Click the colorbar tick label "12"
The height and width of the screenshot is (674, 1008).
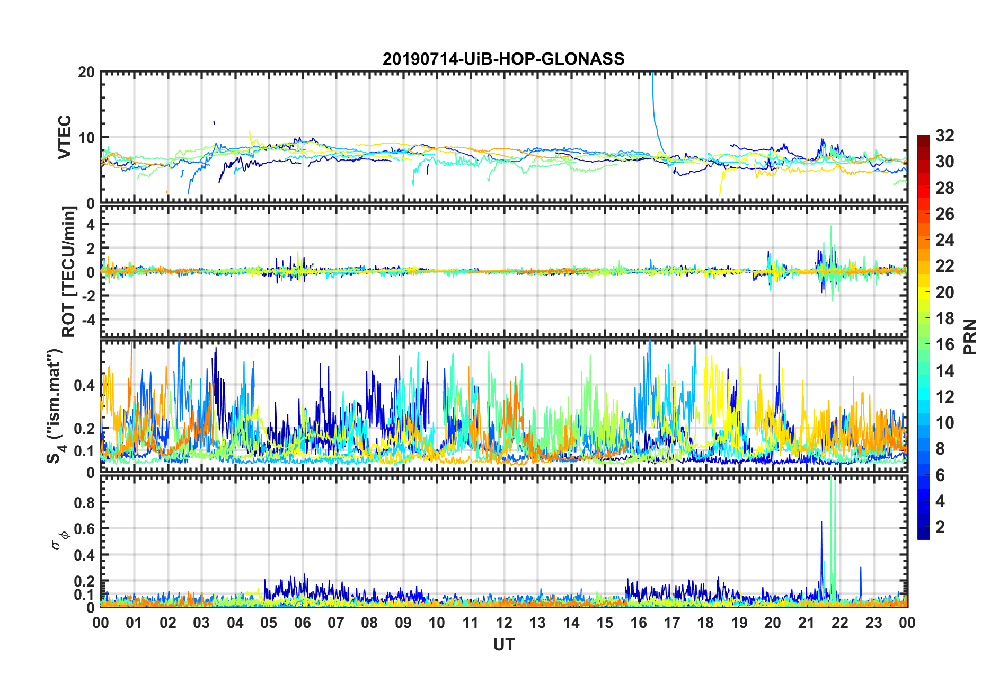click(944, 396)
